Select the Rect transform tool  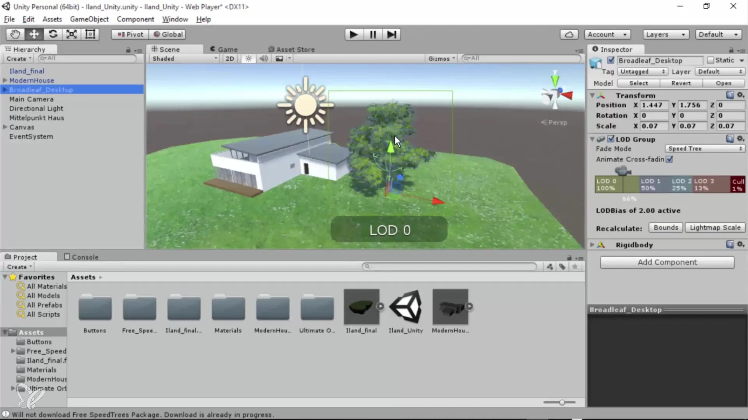(90, 34)
